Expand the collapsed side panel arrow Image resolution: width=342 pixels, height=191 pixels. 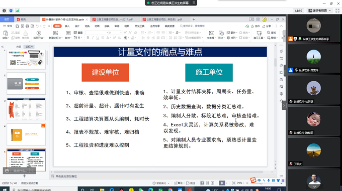[284, 106]
